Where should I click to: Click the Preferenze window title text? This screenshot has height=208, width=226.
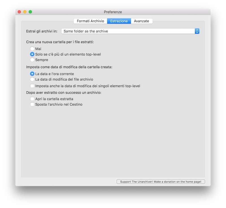[113, 12]
